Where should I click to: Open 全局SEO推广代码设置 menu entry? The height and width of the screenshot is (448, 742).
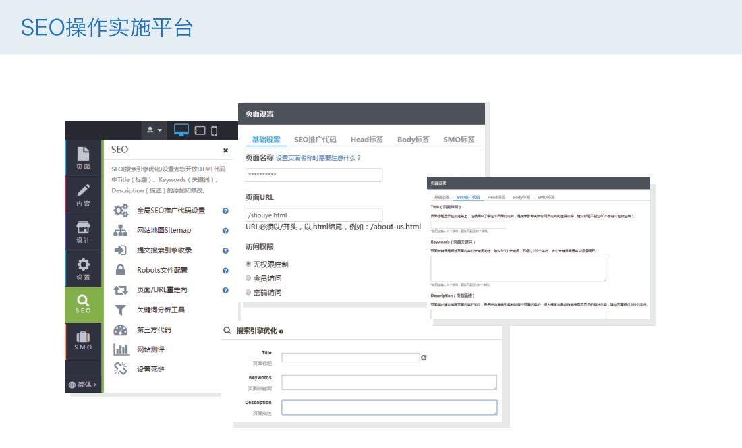171,211
